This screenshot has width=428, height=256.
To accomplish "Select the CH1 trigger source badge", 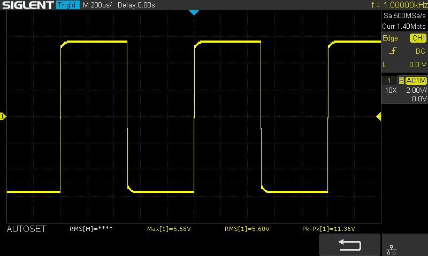I will [x=418, y=38].
